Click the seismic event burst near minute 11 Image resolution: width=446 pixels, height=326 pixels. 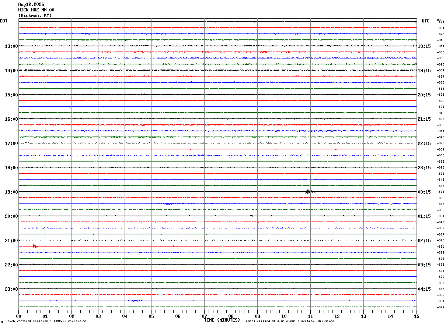312,191
